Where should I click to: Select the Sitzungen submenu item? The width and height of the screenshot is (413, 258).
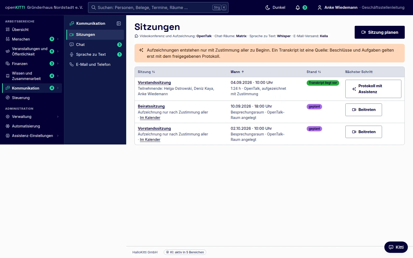95,35
